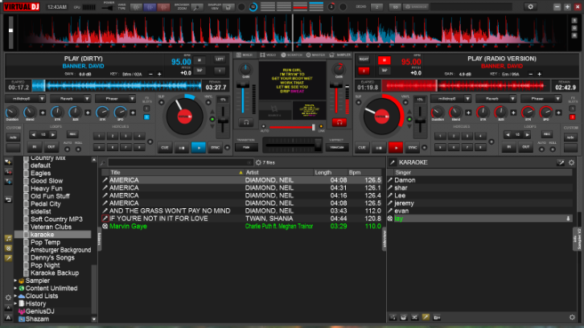The image size is (584, 328).
Task: Toggle the SLIP mode on left deck
Action: point(161,102)
